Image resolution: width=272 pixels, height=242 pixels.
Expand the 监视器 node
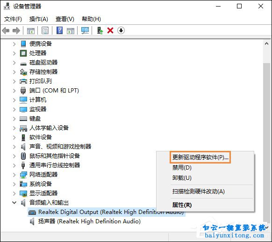(x=14, y=109)
